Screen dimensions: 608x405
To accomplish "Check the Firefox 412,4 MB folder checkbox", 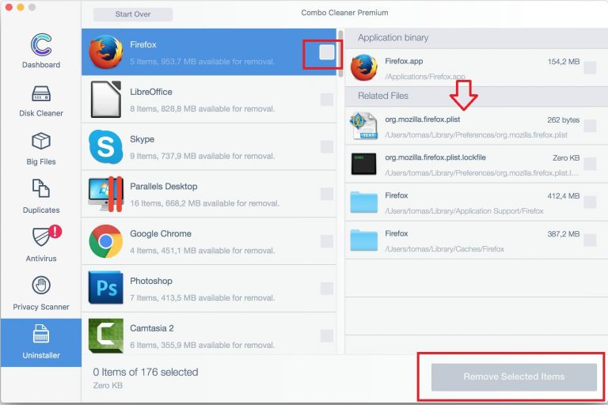I will point(590,202).
